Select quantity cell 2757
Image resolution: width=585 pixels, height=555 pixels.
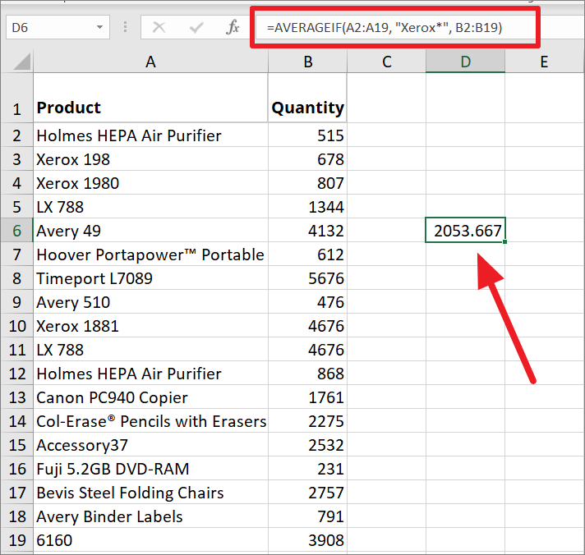[x=307, y=493]
